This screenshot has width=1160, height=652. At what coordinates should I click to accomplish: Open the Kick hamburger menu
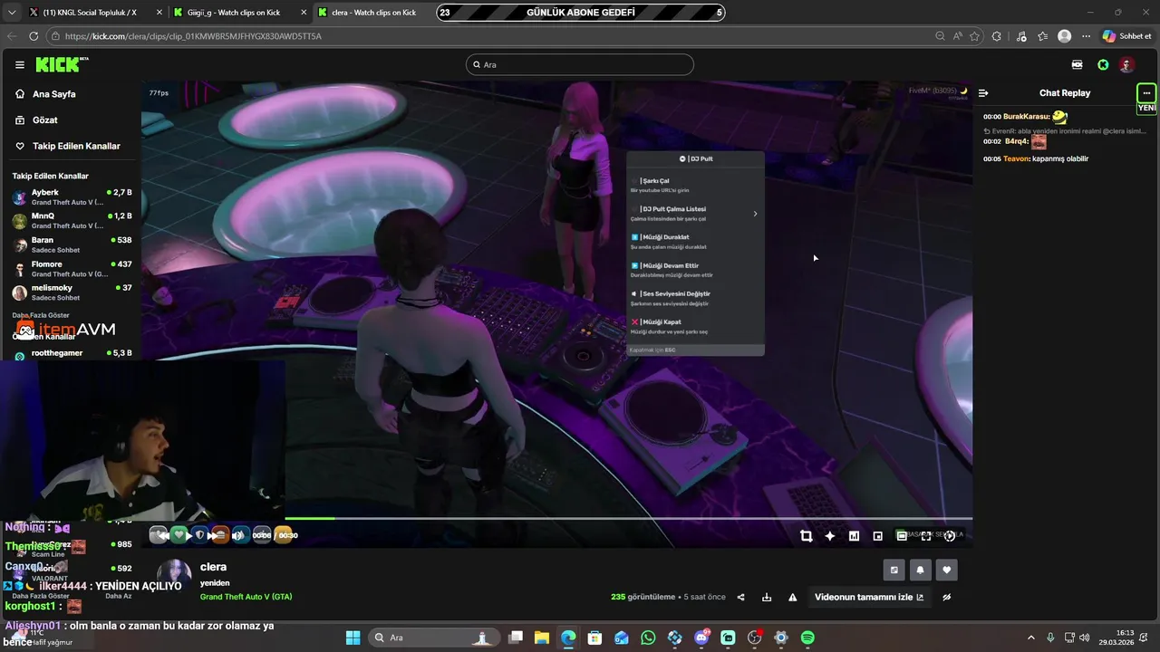[x=20, y=64]
